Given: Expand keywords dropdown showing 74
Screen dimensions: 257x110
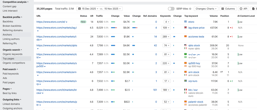Looking at the screenshot, I should (167, 45).
